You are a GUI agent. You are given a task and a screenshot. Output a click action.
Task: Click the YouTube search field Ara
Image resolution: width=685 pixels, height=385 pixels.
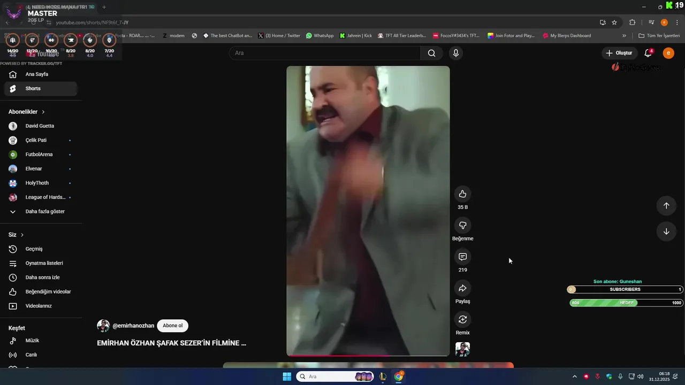(324, 53)
